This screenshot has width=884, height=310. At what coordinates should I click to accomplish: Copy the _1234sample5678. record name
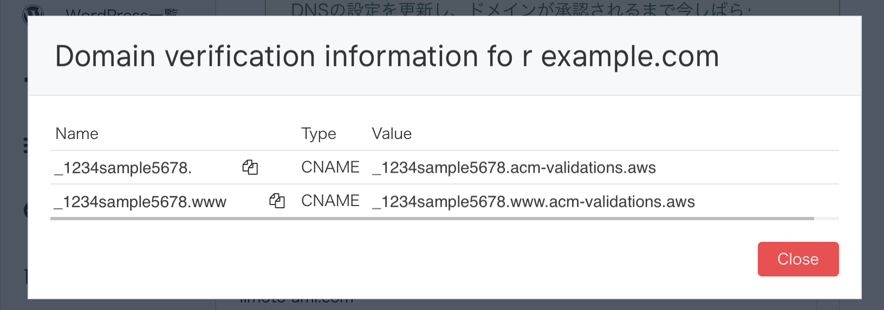250,167
